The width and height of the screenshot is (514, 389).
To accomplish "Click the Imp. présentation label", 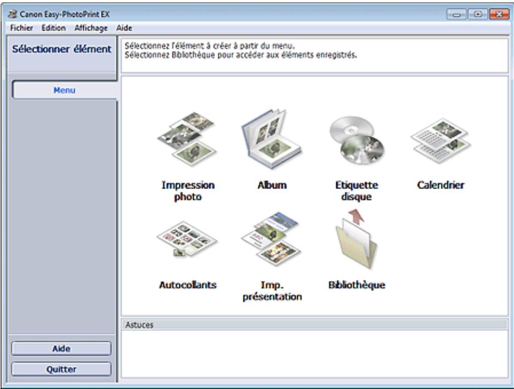I will point(272,290).
